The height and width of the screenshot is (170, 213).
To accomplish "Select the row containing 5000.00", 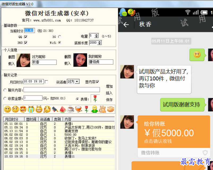I will point(59,135).
